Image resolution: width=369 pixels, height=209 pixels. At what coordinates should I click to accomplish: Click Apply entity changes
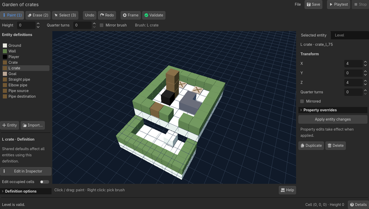pos(333,119)
